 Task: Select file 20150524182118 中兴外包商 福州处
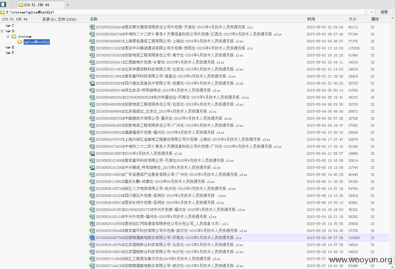[x=156, y=217]
